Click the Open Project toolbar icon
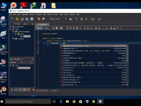 pos(22,19)
